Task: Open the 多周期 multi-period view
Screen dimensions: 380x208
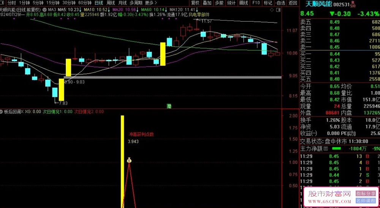Action: pyautogui.click(x=136, y=3)
